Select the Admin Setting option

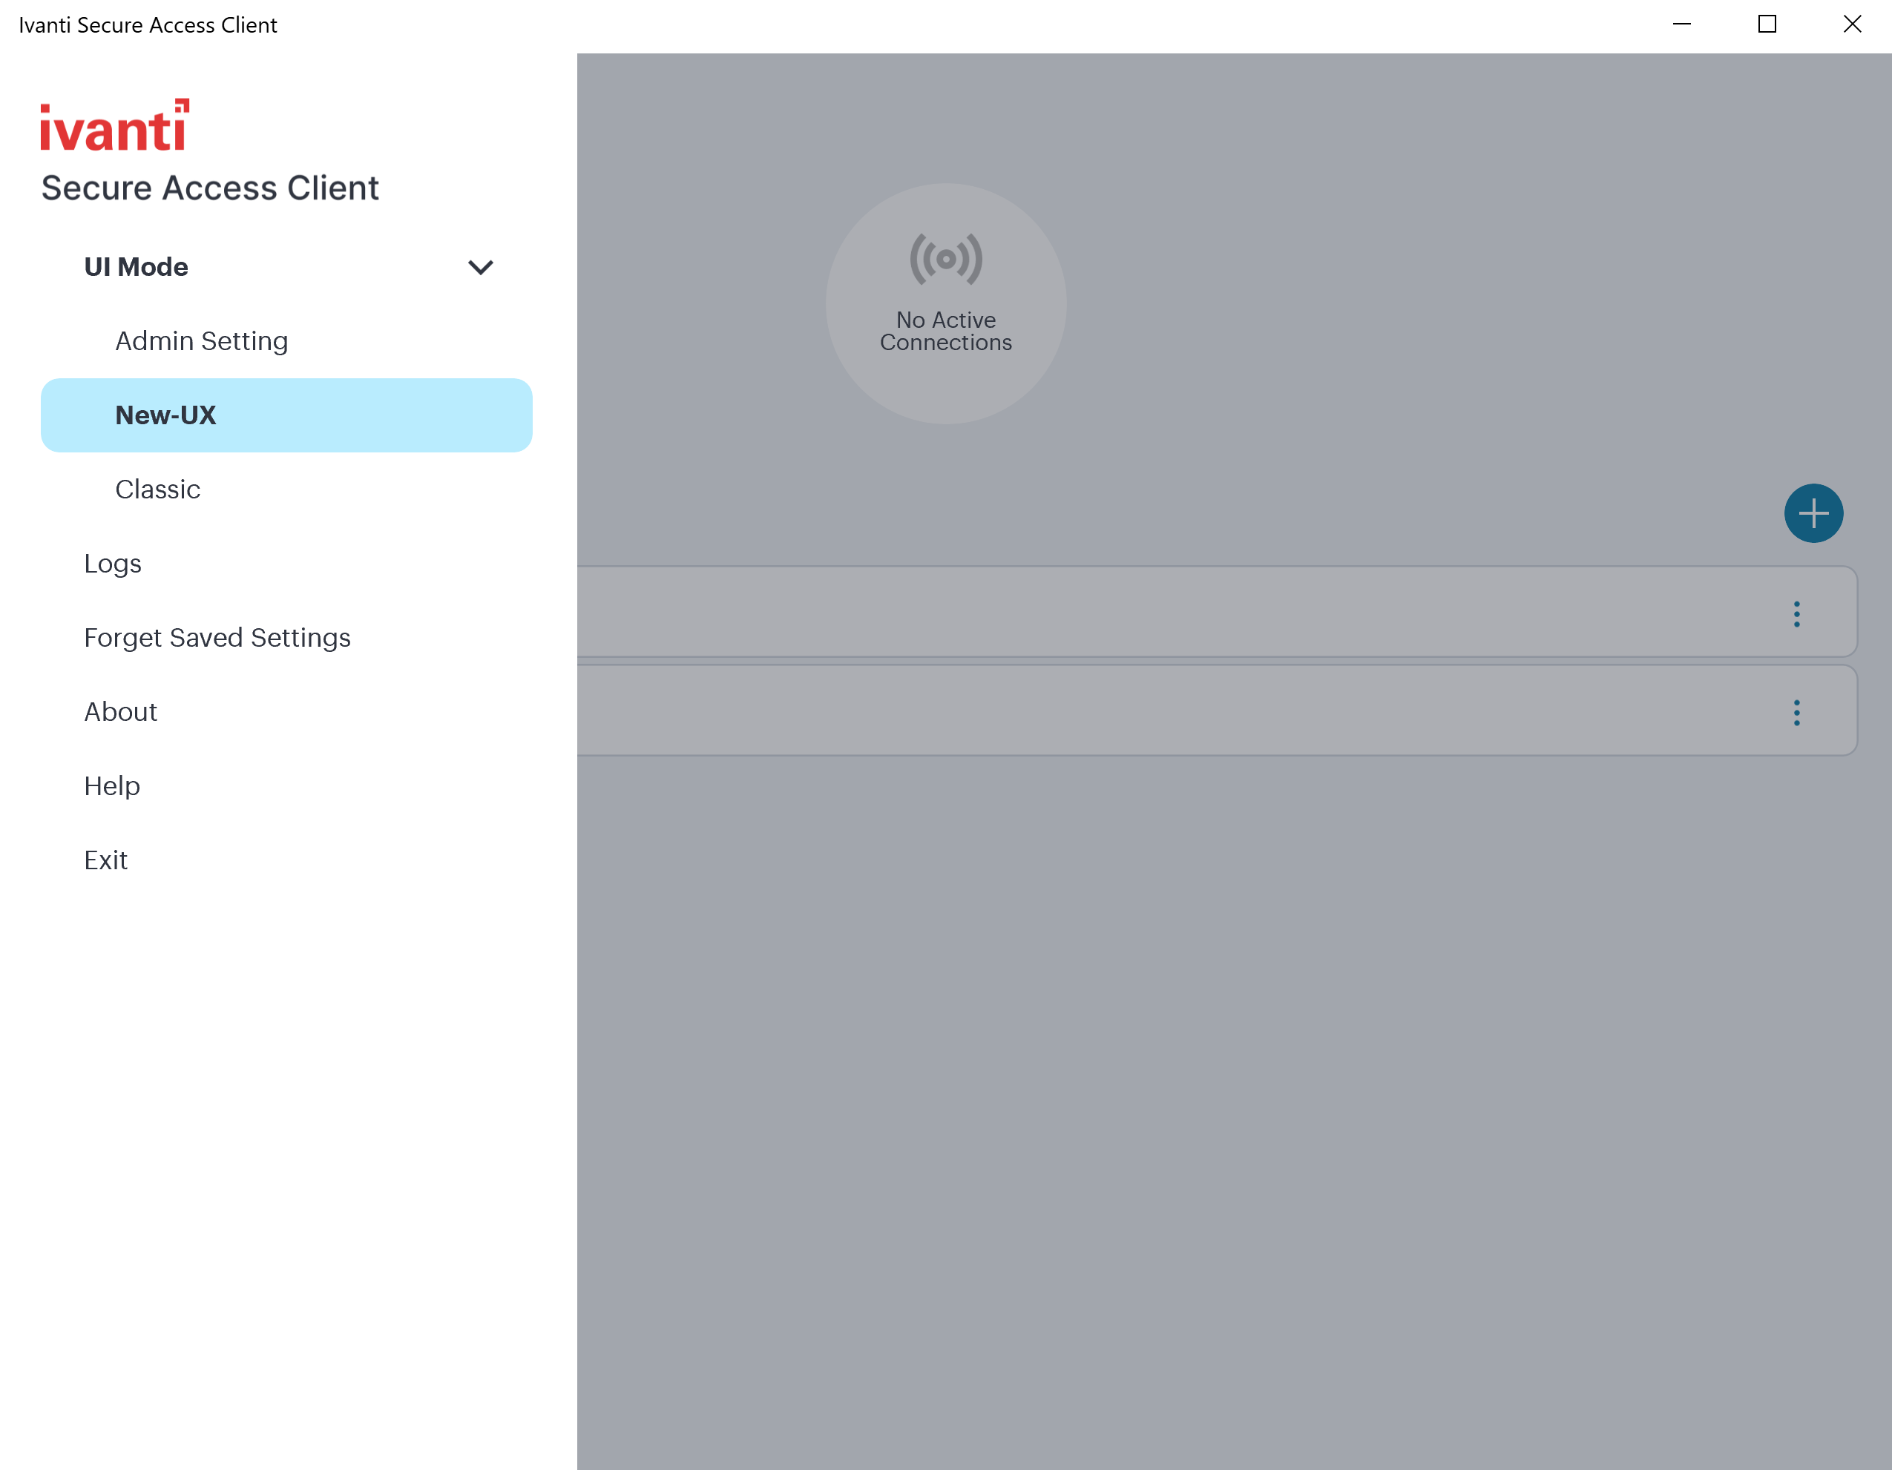coord(201,341)
